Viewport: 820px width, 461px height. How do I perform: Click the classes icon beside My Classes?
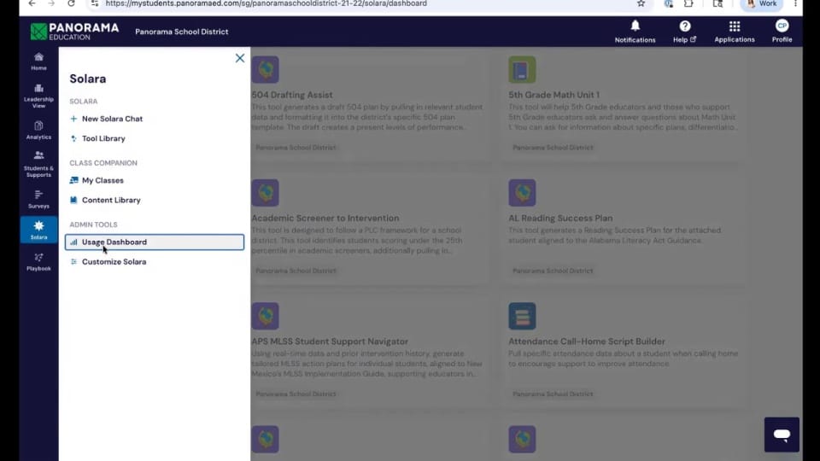click(x=73, y=180)
